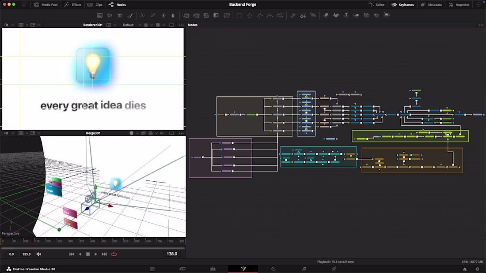This screenshot has width=486, height=273.
Task: Switch to the Color page
Action: [273, 269]
